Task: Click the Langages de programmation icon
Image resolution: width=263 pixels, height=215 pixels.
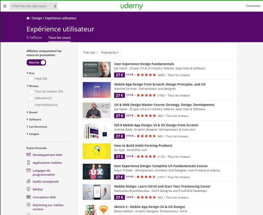Action: coord(28,171)
